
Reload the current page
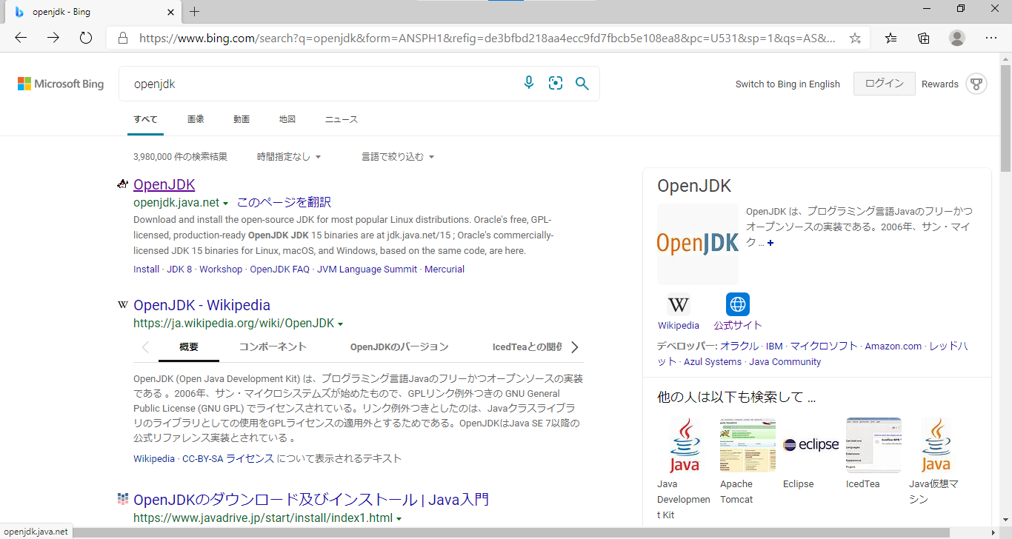[86, 38]
